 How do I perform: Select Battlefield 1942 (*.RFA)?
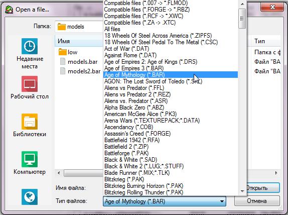click(171, 140)
